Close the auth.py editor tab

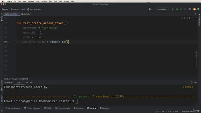(x=32, y=14)
